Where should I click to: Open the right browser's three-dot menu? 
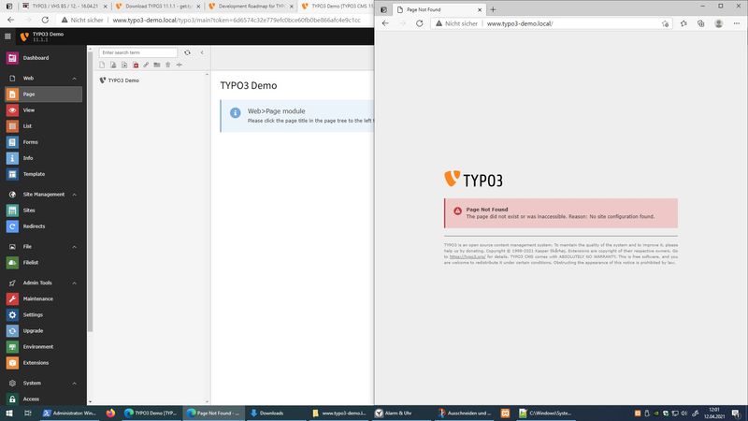tap(737, 23)
